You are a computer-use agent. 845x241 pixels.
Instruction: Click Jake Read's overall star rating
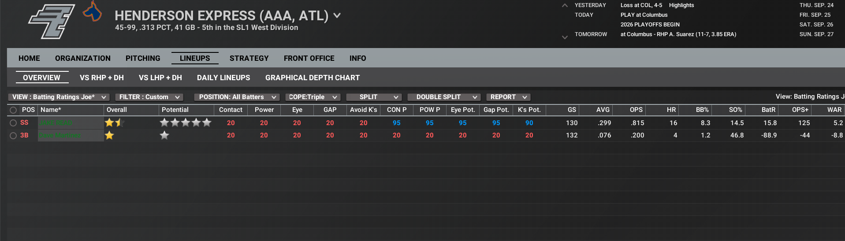(x=115, y=123)
